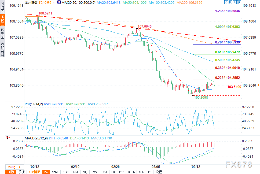The width and height of the screenshot is (260, 174).
Task: Open the 合约资料 side tab
Action: [2, 49]
